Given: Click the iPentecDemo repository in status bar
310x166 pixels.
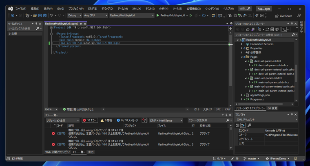Looking at the screenshot, I should coord(278,159).
